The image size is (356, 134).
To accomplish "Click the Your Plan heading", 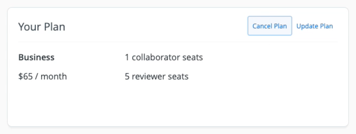I will (x=42, y=27).
